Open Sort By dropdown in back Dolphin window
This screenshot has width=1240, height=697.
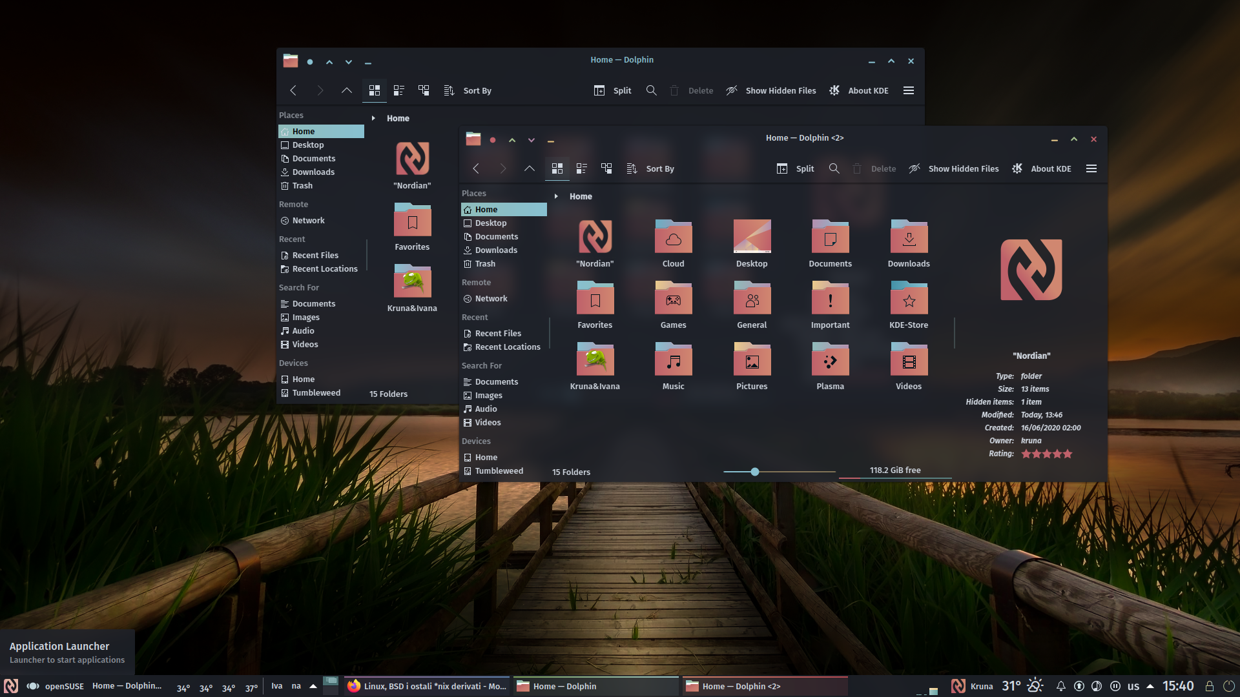[468, 90]
